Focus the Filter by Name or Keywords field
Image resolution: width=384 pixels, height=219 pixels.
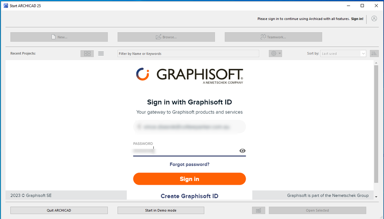pos(188,53)
